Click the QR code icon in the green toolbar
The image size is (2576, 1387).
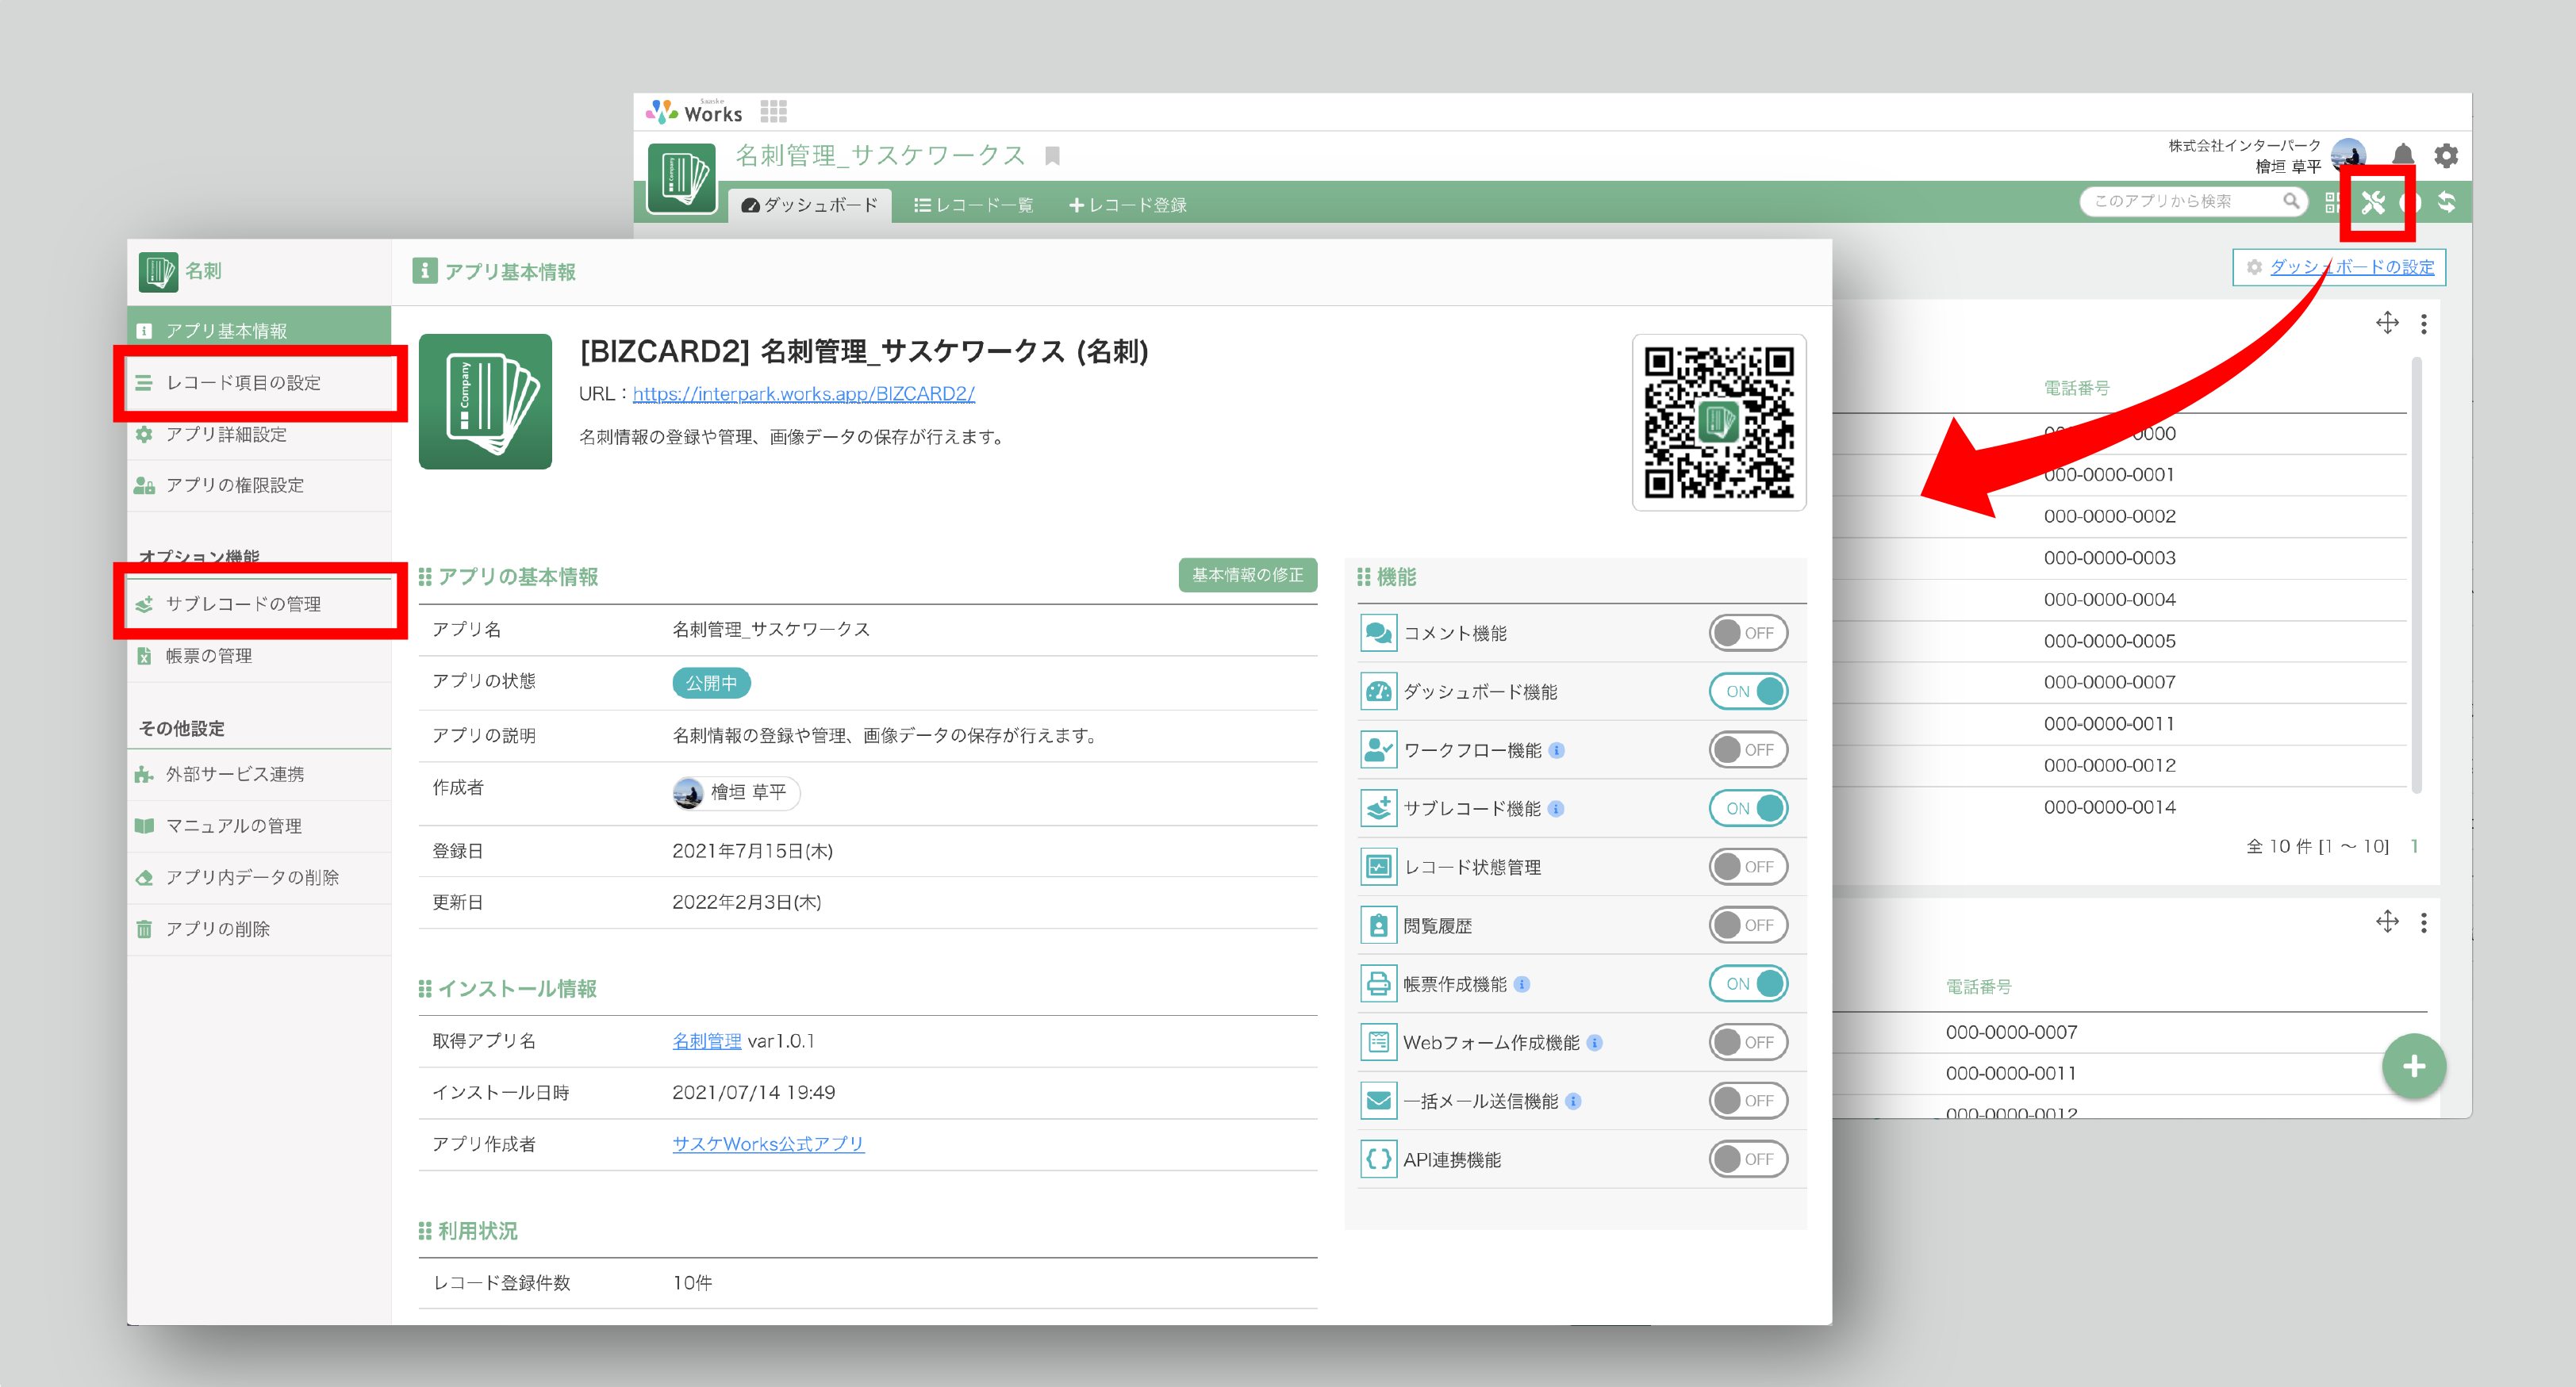(2332, 202)
